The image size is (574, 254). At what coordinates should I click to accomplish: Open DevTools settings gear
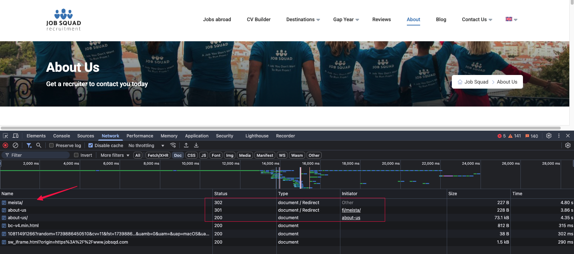click(549, 136)
